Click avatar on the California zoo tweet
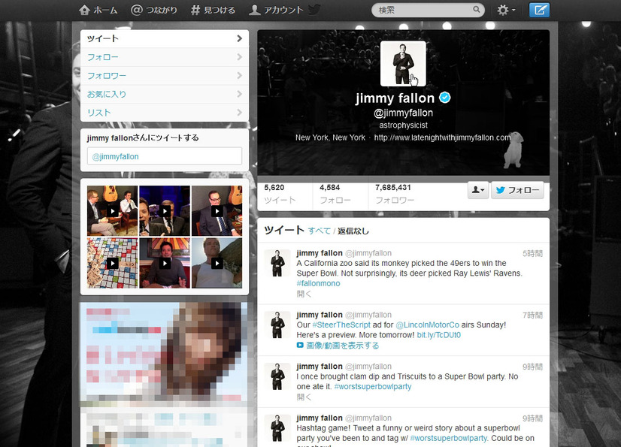 click(x=277, y=263)
